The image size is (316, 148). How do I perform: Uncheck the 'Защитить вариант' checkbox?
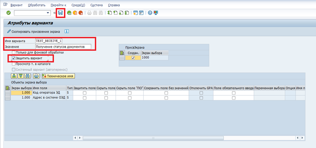tap(13, 58)
